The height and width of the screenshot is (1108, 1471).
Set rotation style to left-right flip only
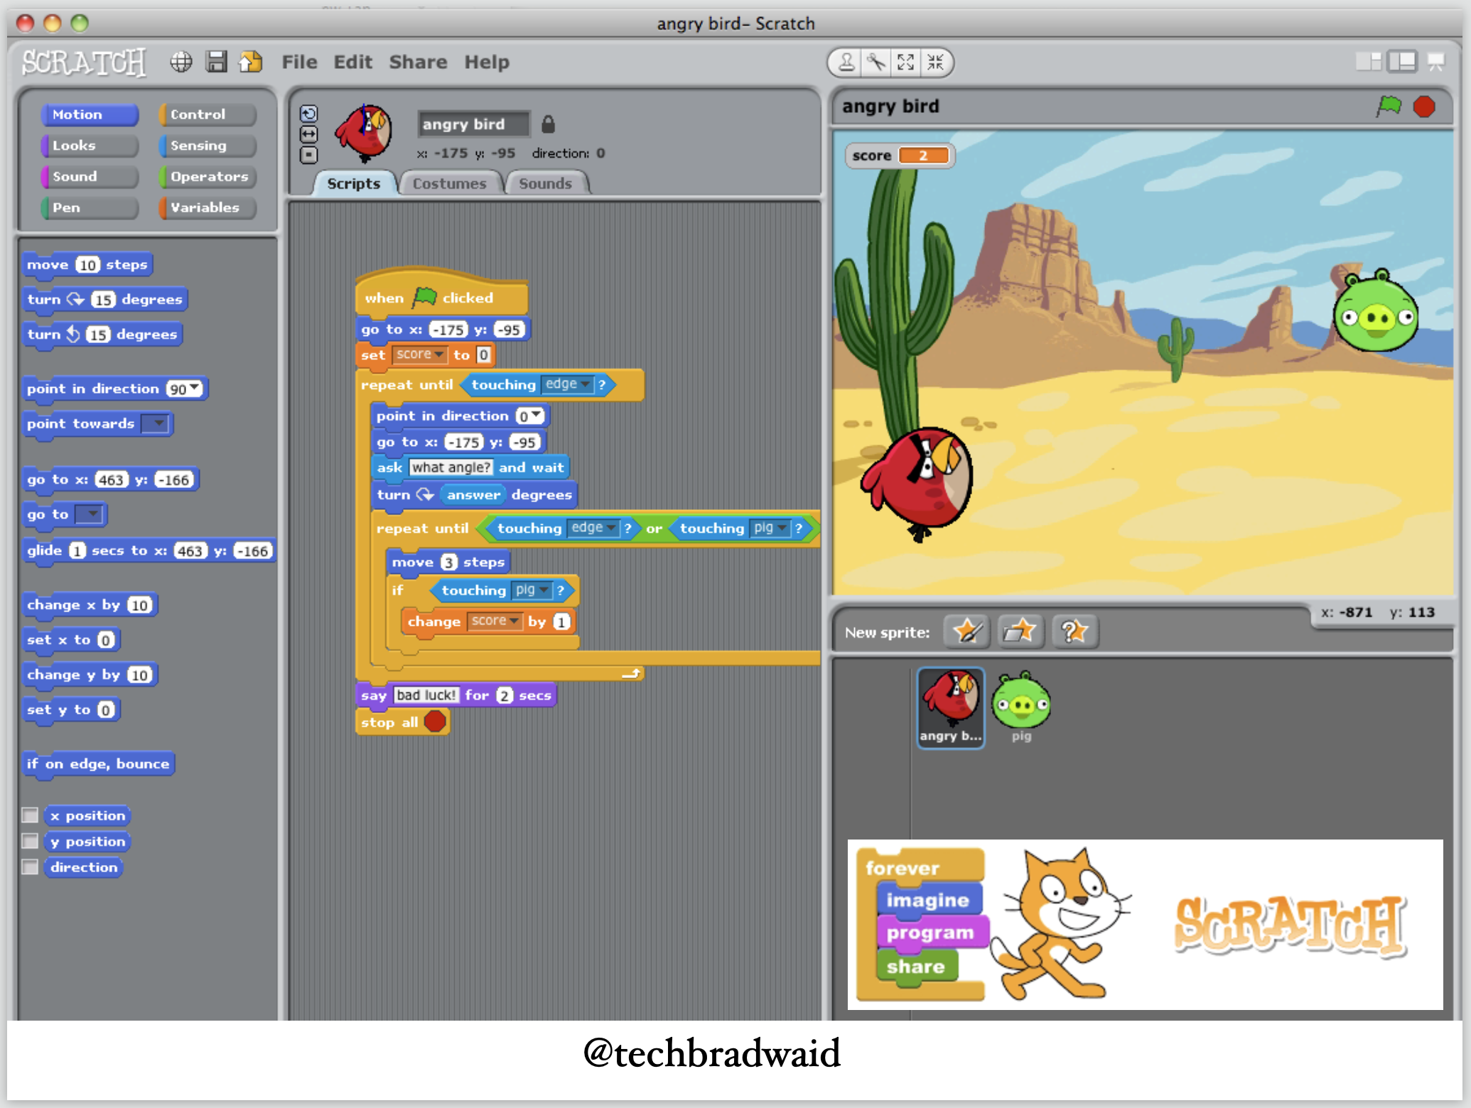pos(309,134)
